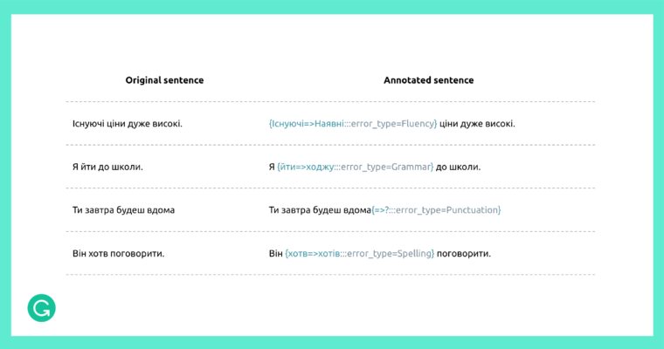Select original sentence "Ти завтра будеш вдома"
The image size is (664, 349).
click(123, 210)
